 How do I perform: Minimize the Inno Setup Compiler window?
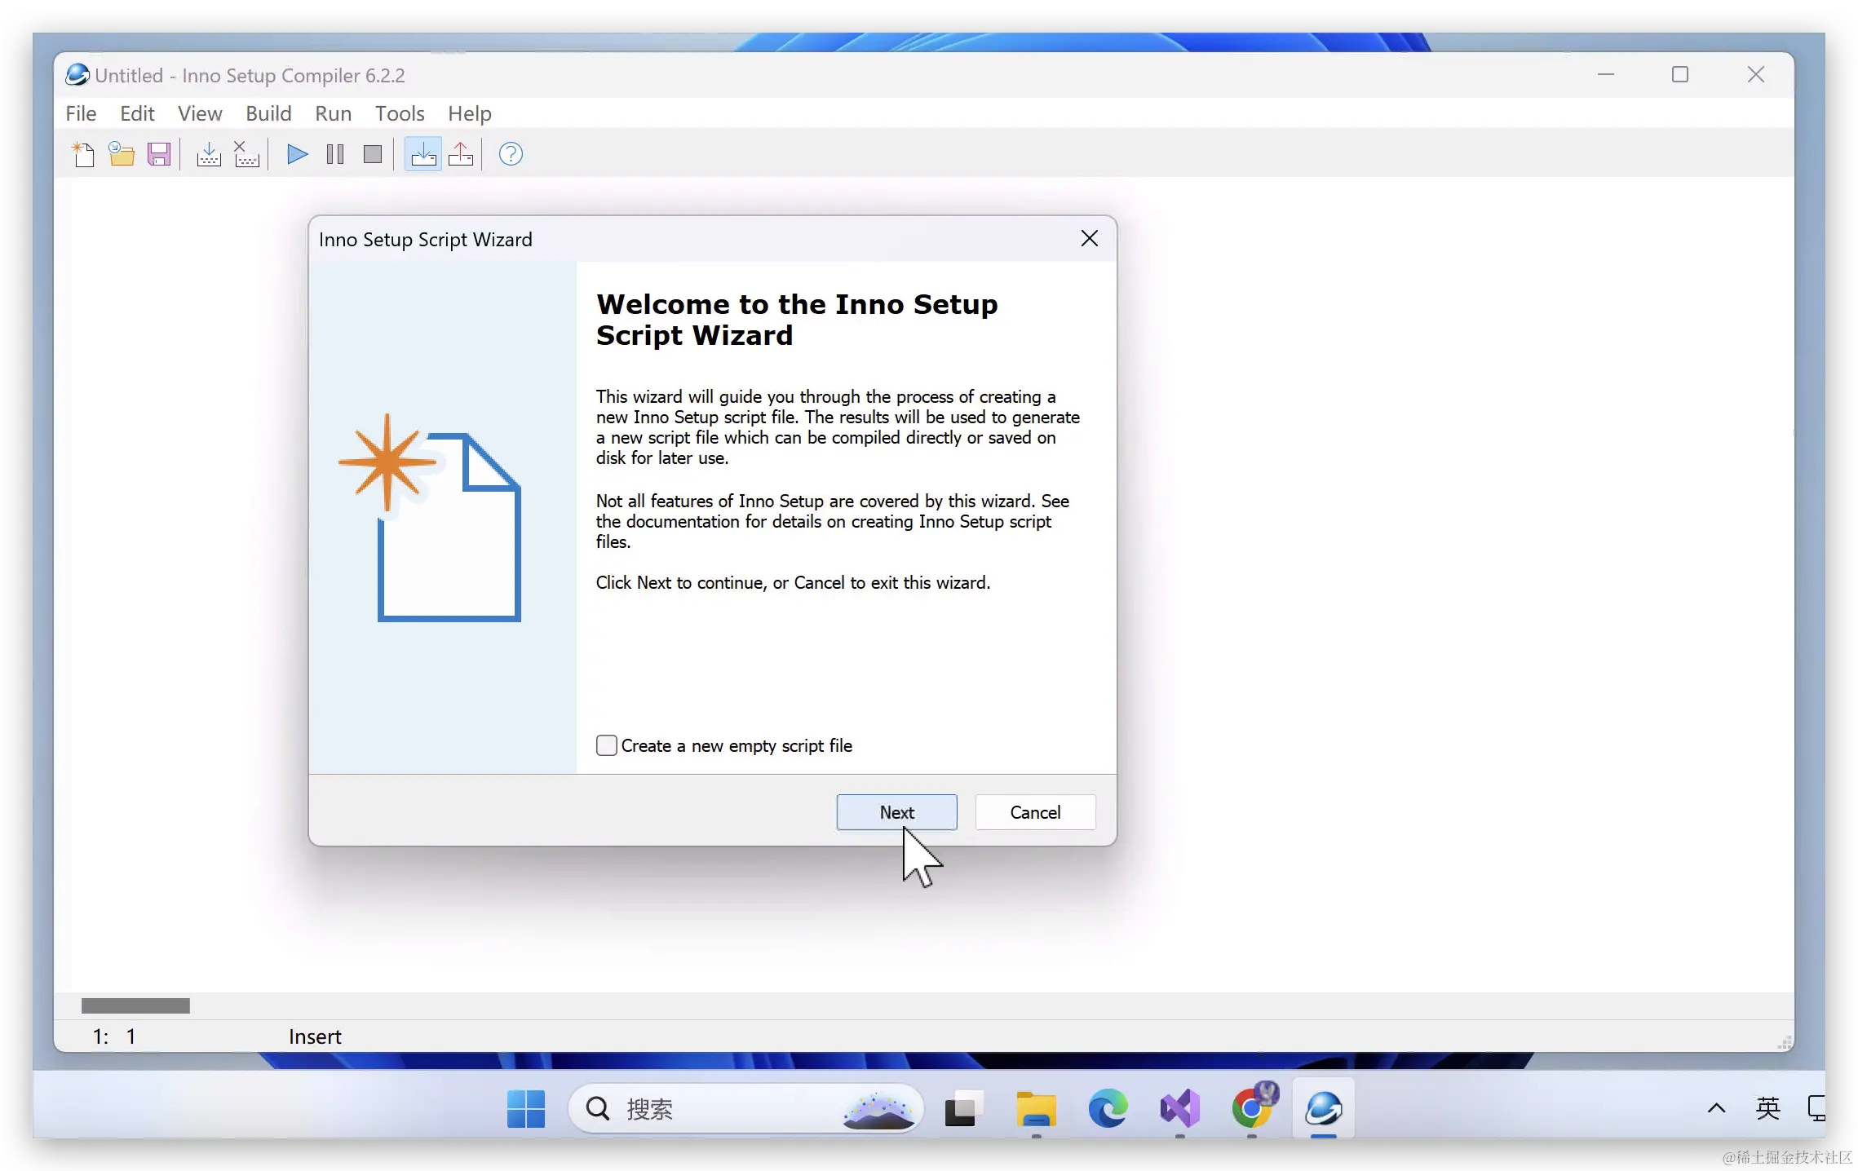pyautogui.click(x=1605, y=75)
